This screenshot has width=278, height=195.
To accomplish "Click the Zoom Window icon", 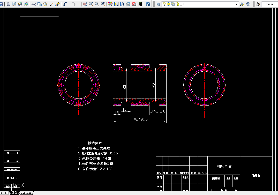I will point(97,4).
